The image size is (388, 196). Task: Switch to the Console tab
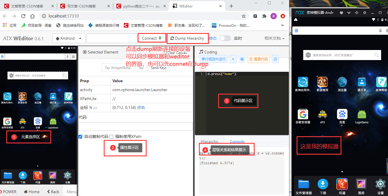(x=237, y=141)
